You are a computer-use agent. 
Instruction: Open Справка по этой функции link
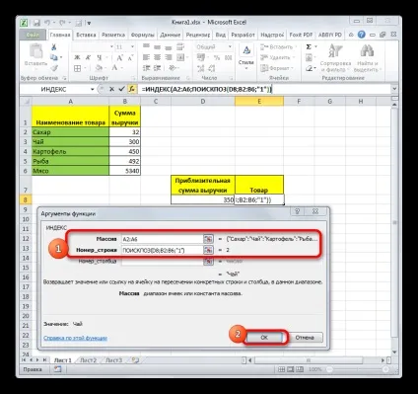click(75, 338)
